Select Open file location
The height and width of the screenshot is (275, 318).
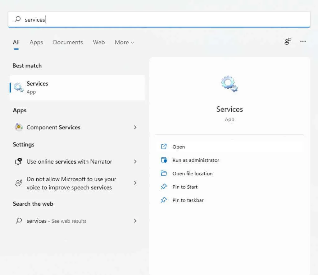click(192, 174)
